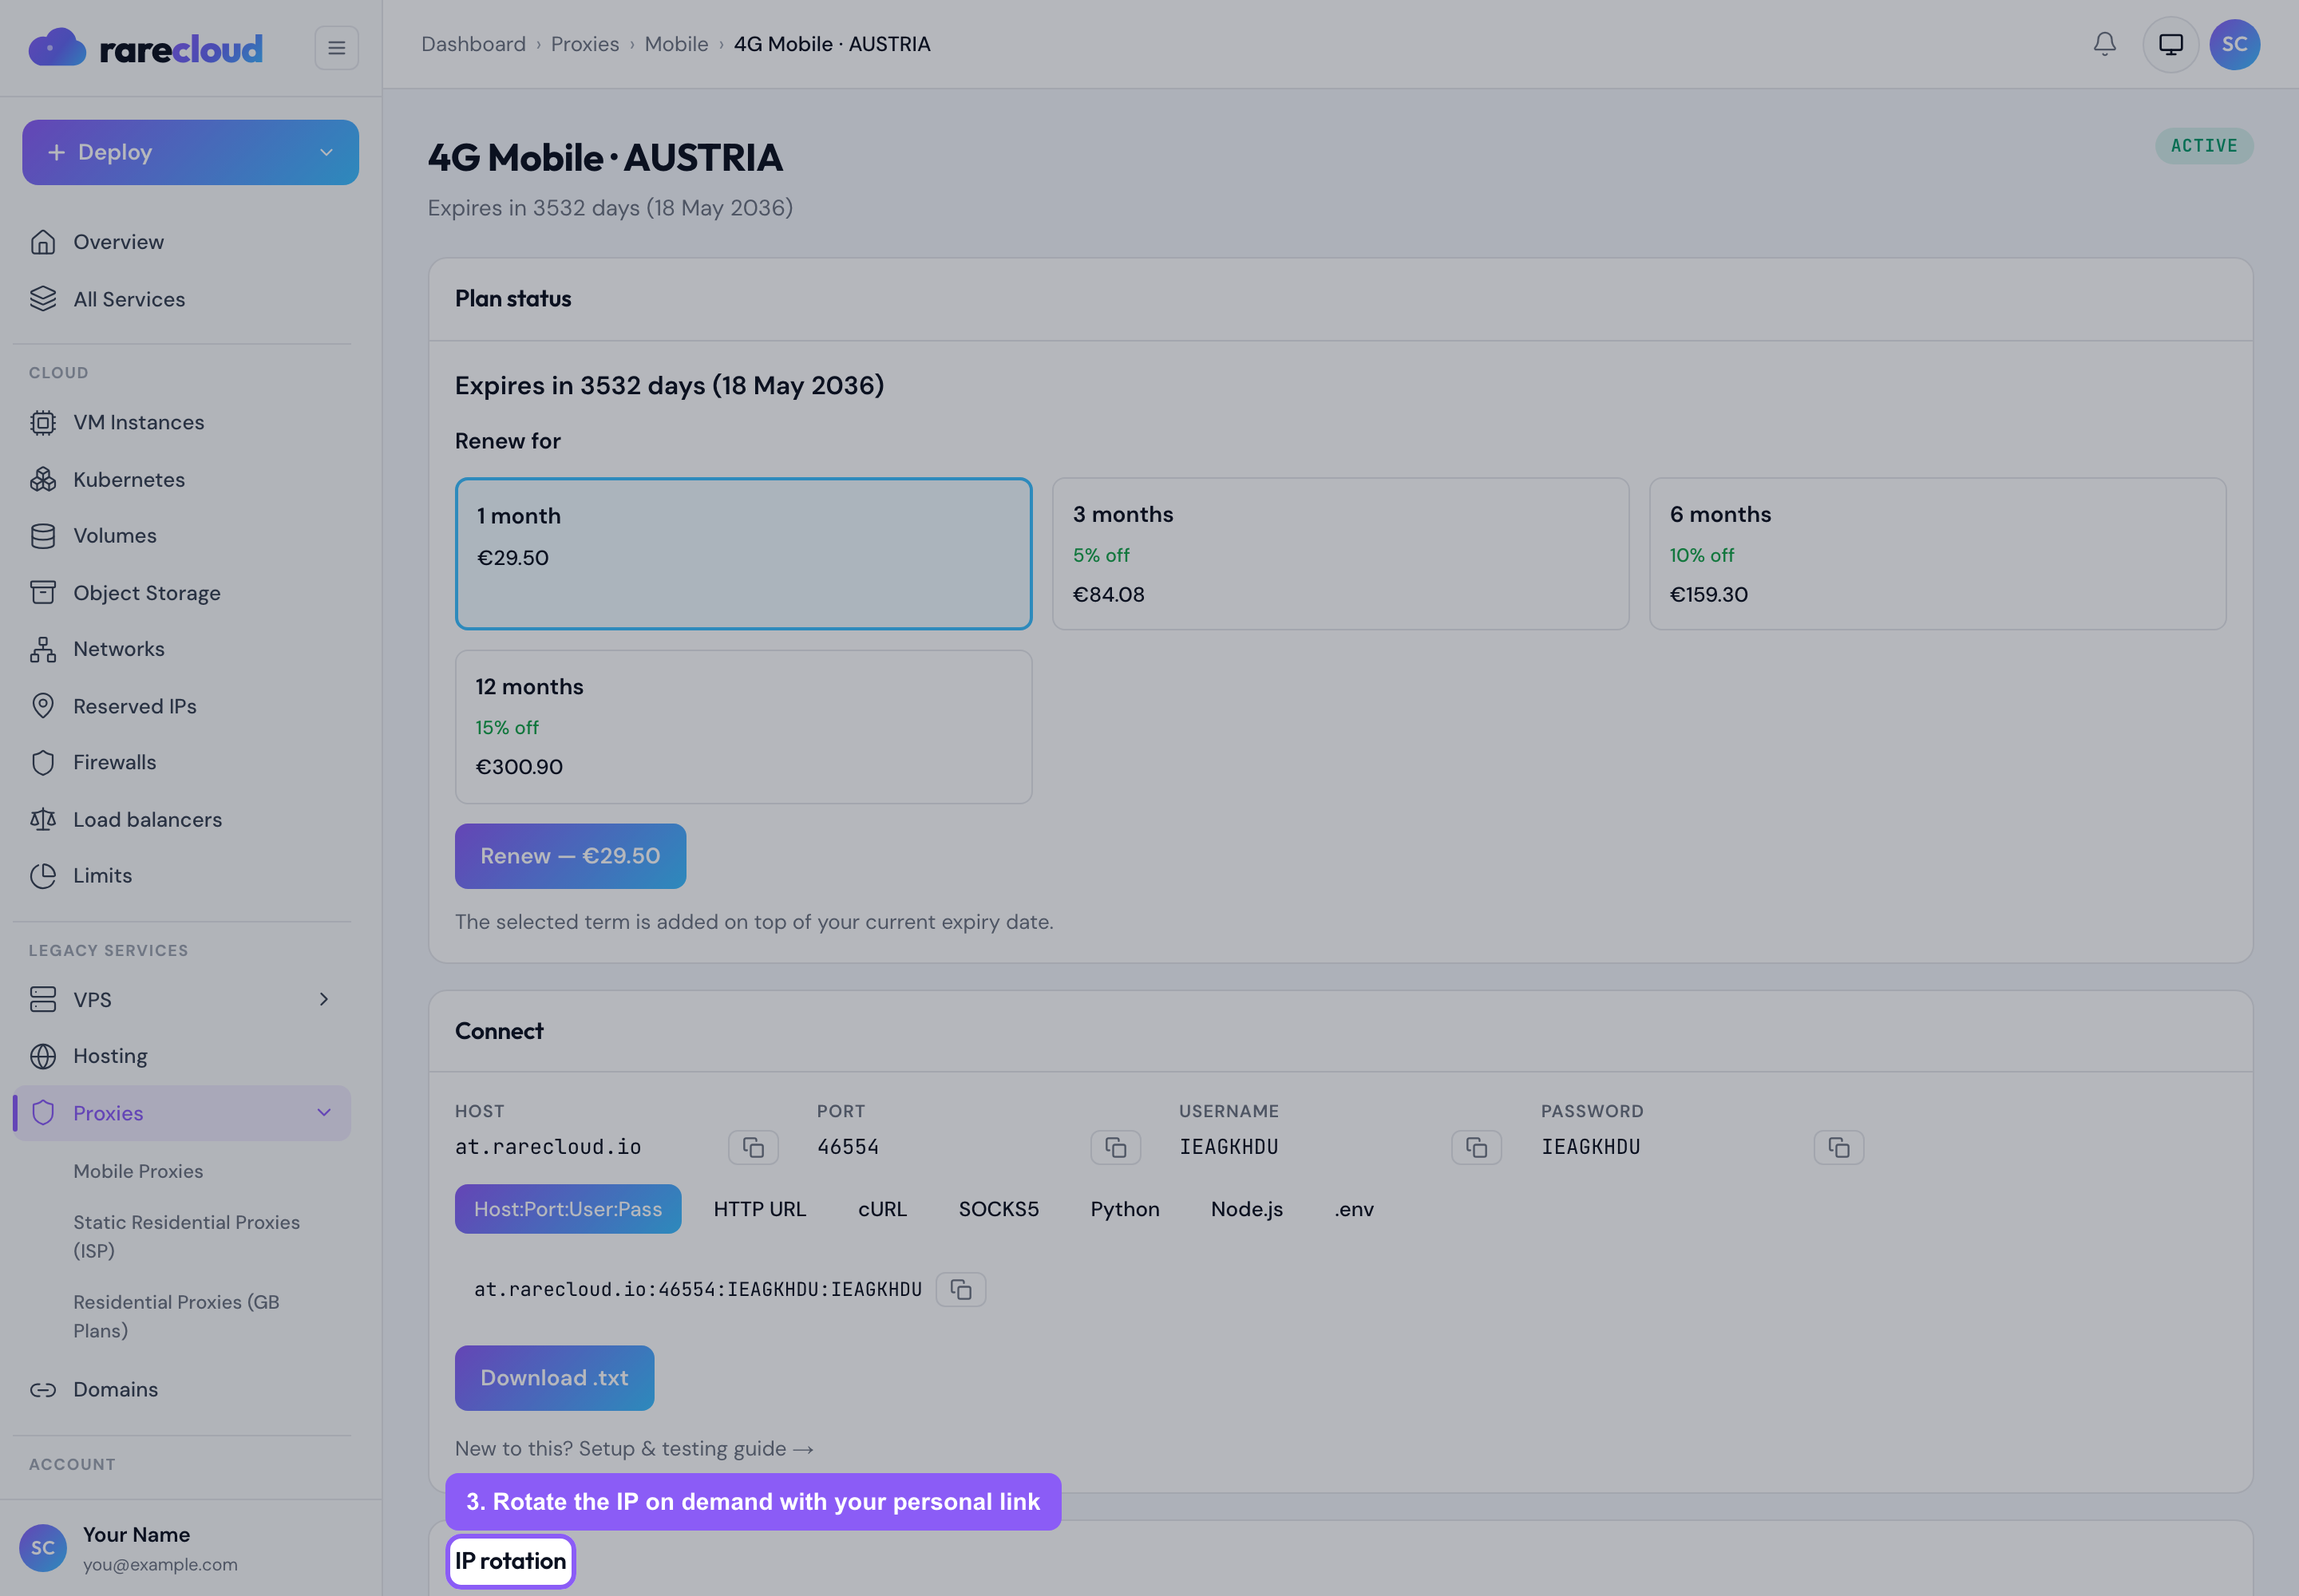Click the Limits pie chart icon
The image size is (2299, 1596).
point(43,875)
